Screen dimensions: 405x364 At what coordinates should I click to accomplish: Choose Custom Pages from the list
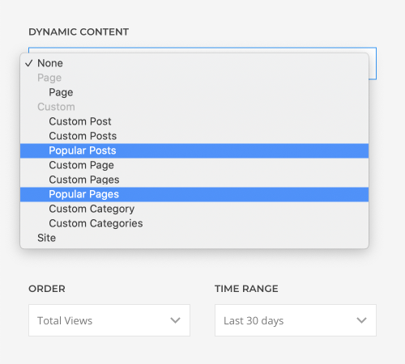(194, 180)
